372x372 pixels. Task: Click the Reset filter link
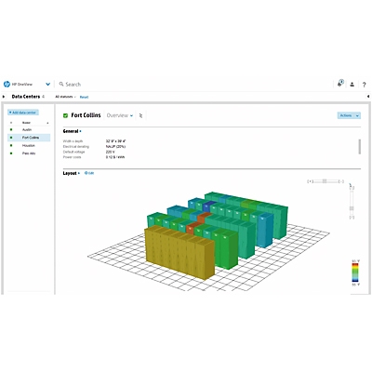click(x=84, y=97)
